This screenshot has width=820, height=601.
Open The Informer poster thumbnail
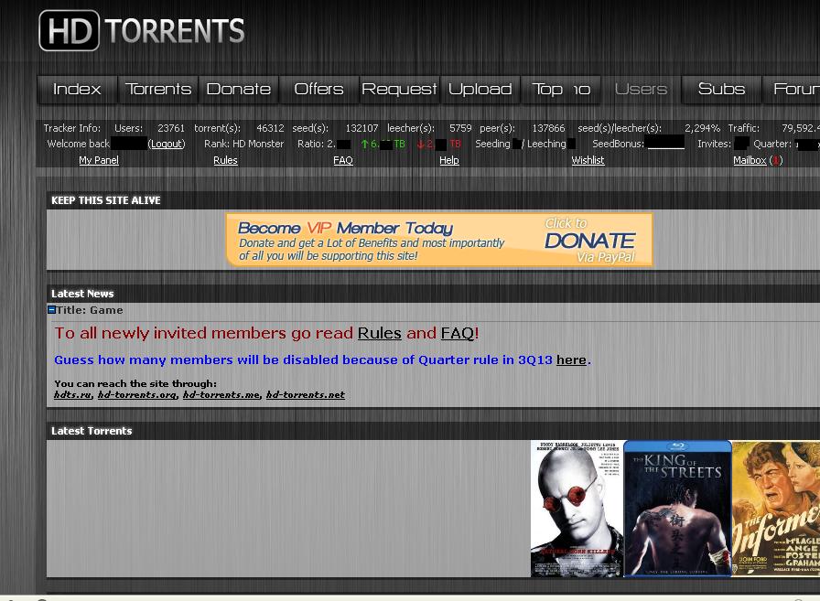(776, 509)
